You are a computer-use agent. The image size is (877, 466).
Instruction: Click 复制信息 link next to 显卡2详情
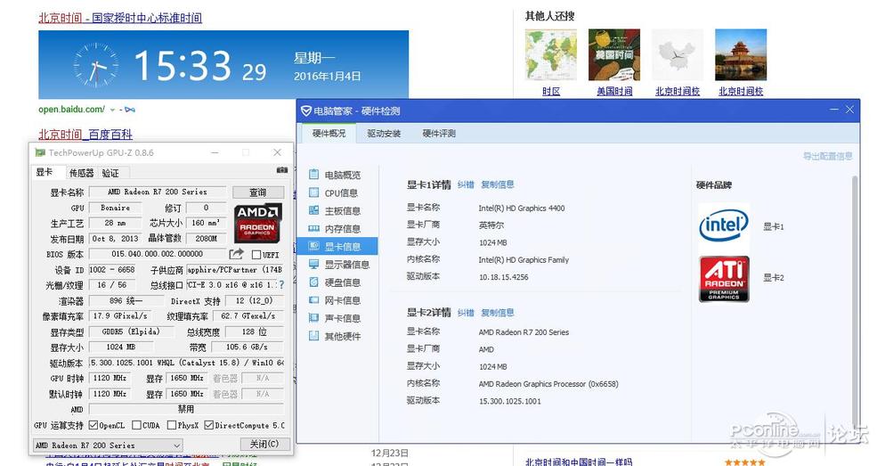coord(497,313)
